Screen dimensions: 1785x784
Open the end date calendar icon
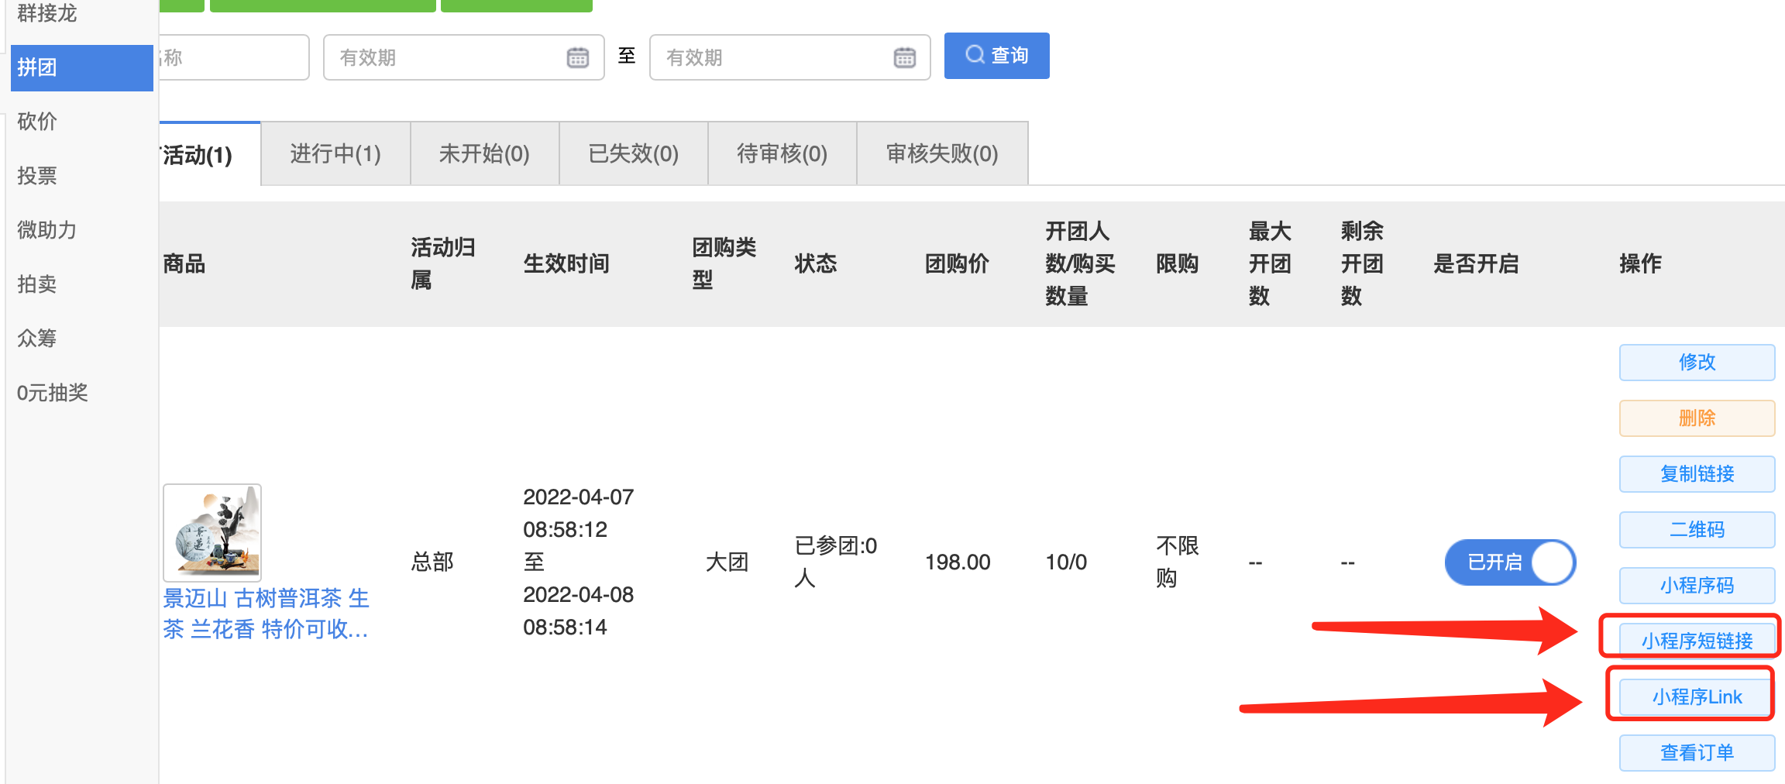(x=905, y=57)
